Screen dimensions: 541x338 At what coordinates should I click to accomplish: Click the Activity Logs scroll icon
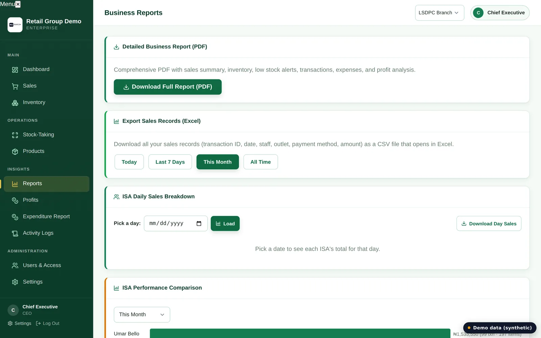15,234
